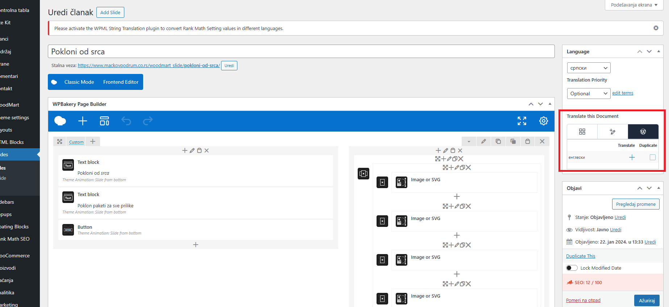
Task: Open Podešavanja ekrana screen options
Action: pyautogui.click(x=634, y=5)
